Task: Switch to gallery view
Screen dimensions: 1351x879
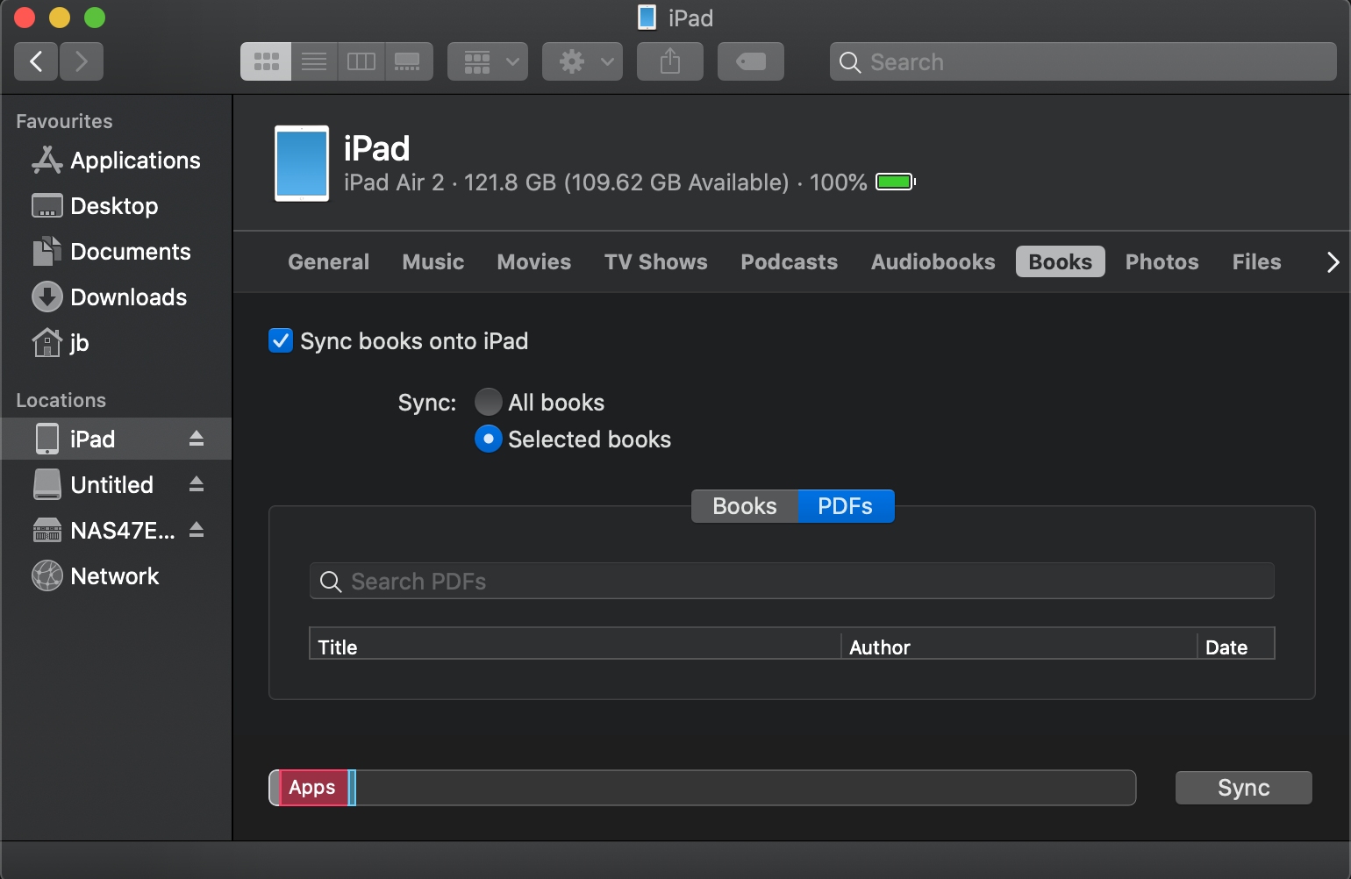Action: 409,61
